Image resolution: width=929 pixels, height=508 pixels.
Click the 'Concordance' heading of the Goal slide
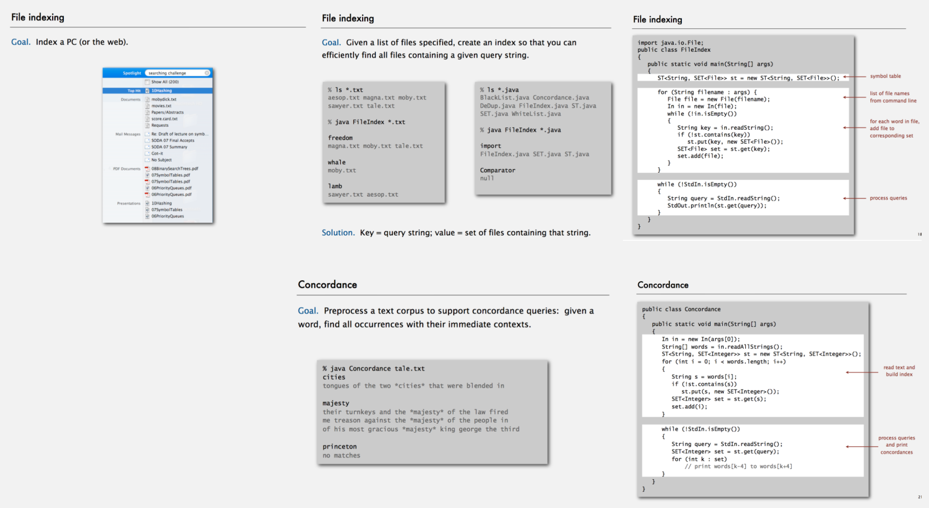(x=328, y=285)
